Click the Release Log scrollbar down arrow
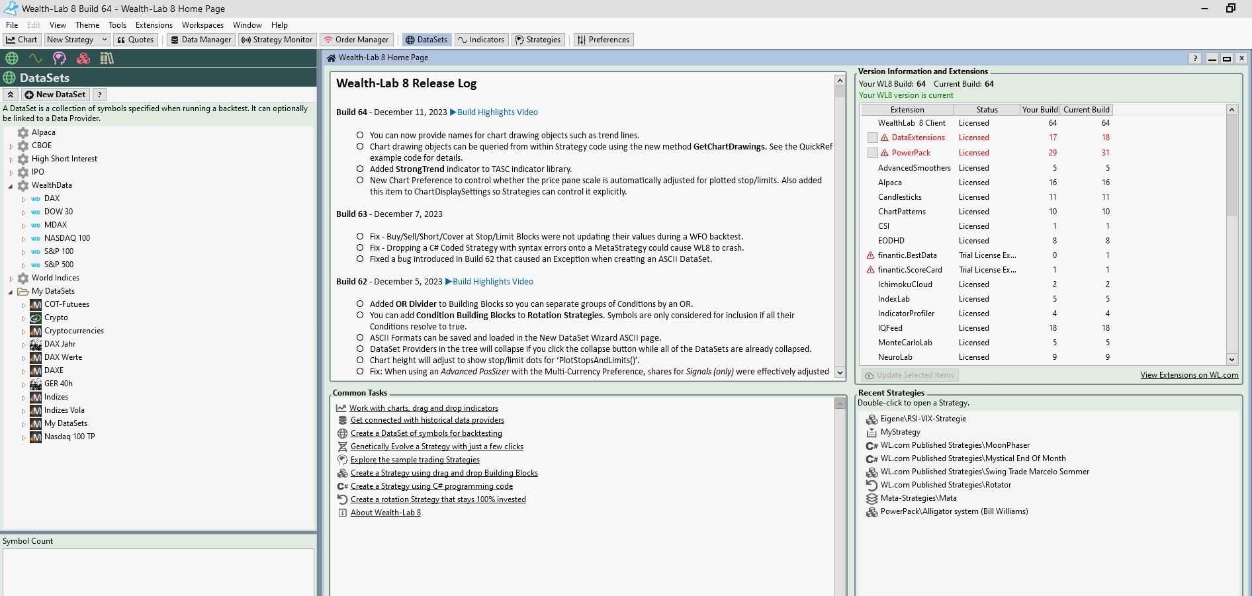Image resolution: width=1252 pixels, height=596 pixels. click(840, 372)
